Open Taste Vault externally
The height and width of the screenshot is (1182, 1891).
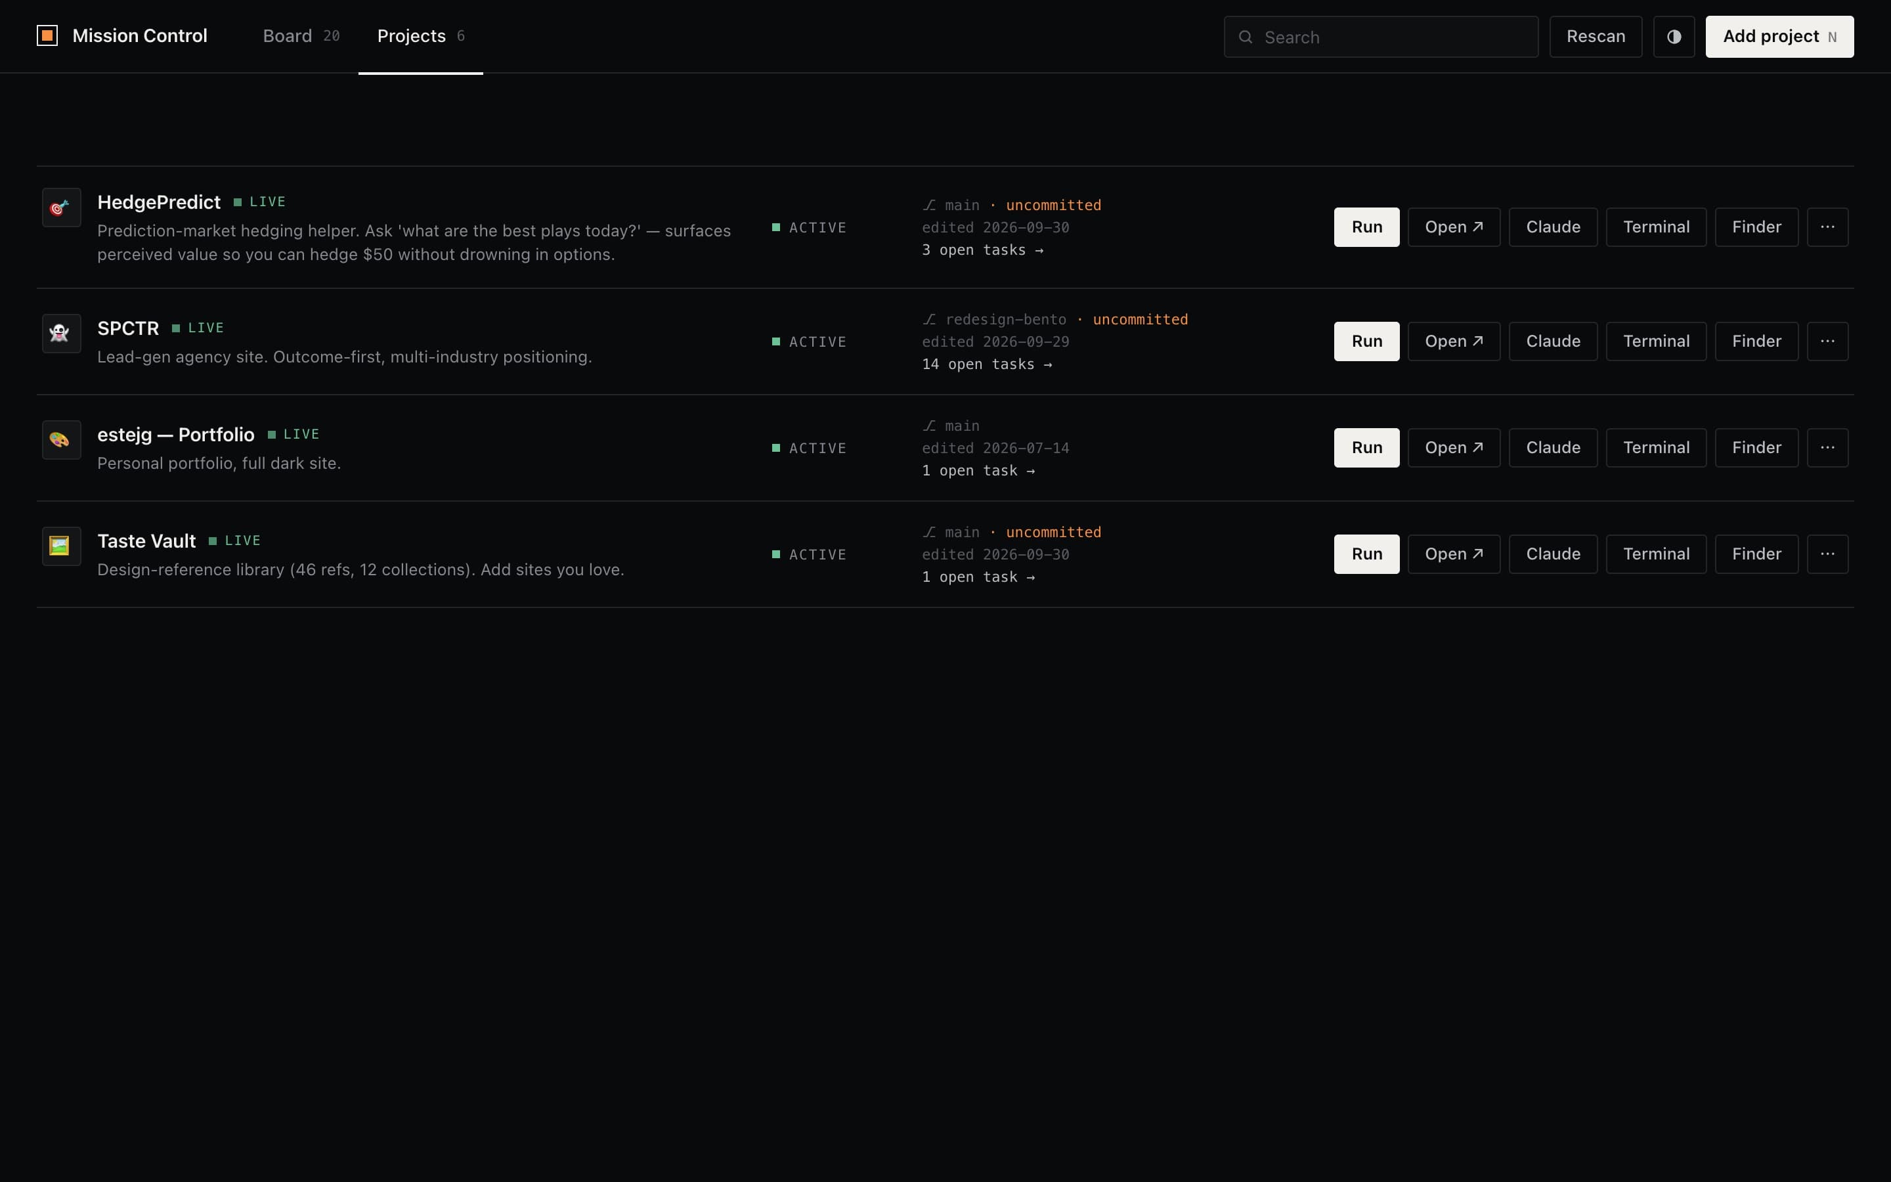click(x=1454, y=554)
